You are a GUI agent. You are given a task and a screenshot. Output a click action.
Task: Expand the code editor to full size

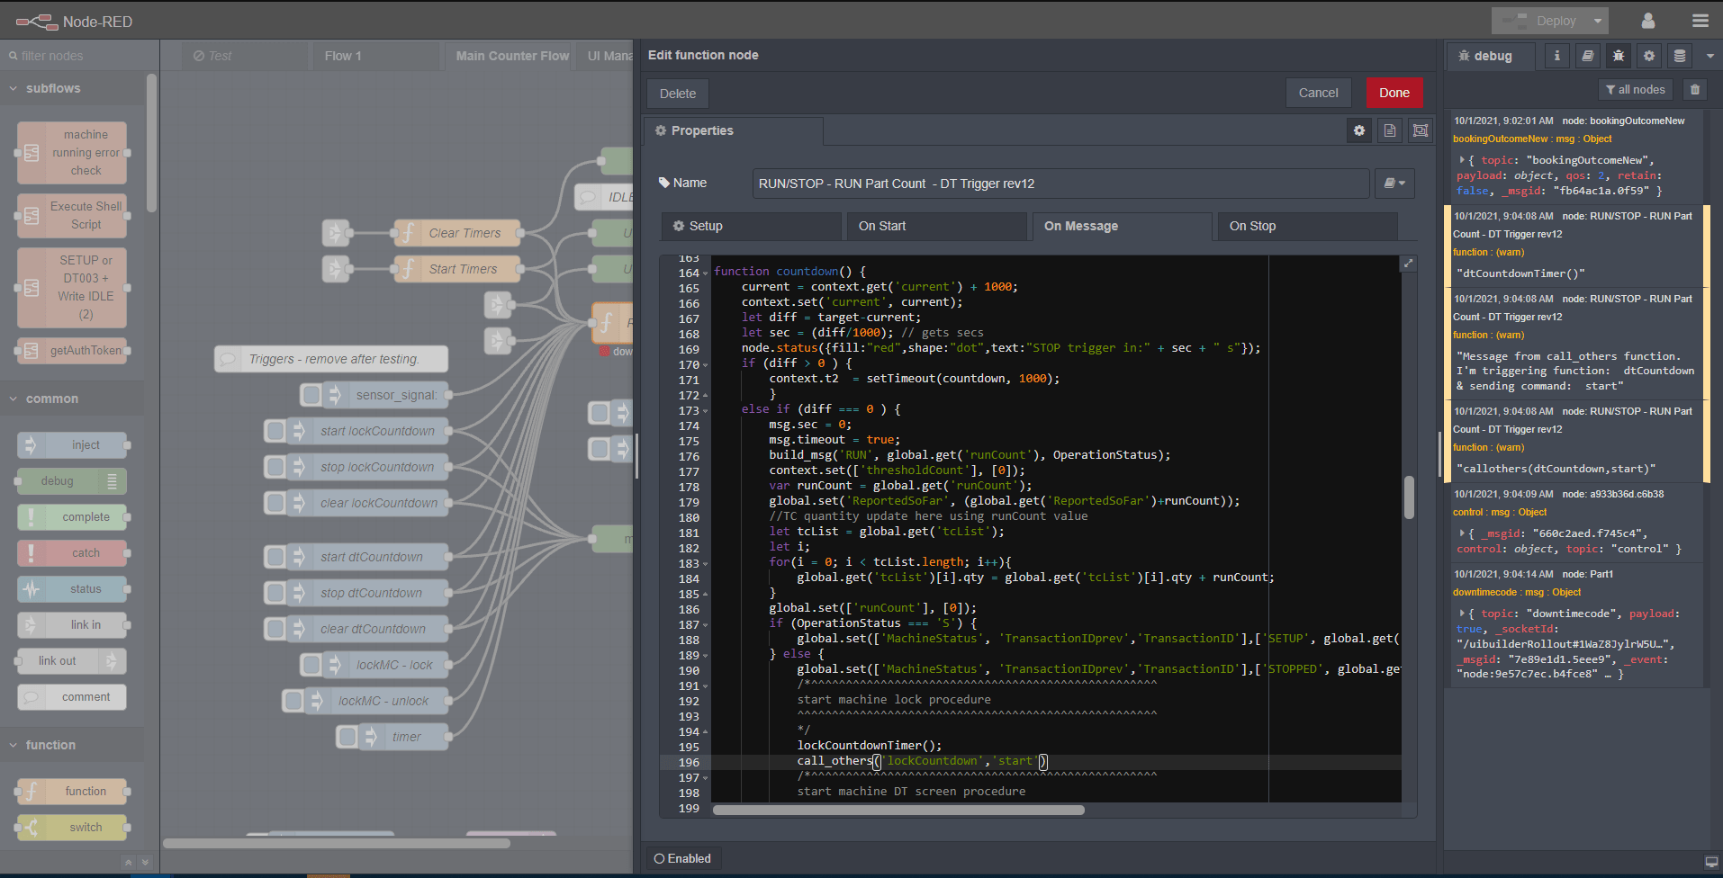tap(1408, 264)
